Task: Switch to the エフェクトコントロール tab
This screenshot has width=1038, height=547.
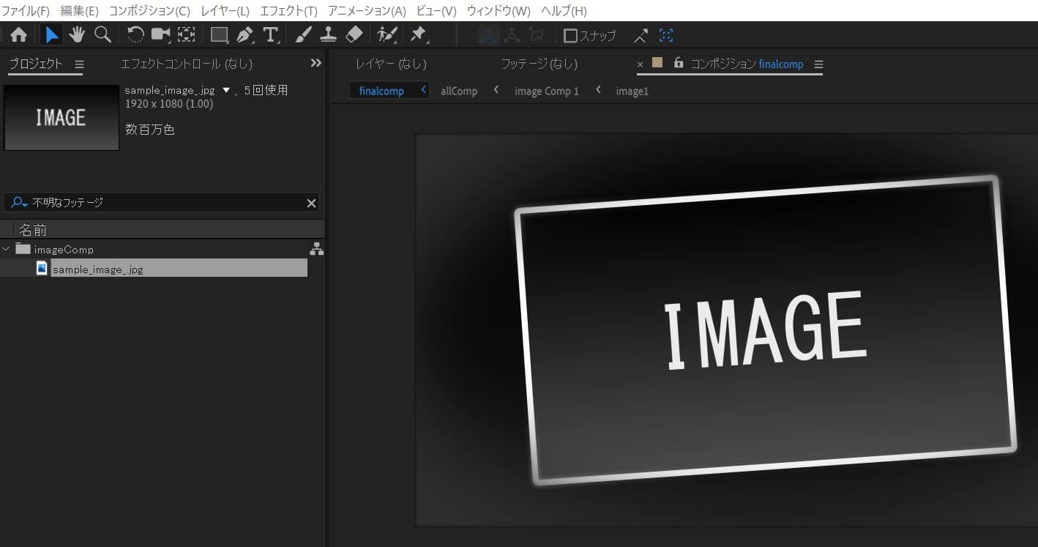Action: click(x=186, y=64)
